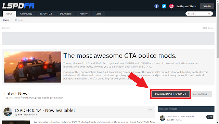Open LSPDFR 0.4.3 - Now available! link

[x=180, y=116]
